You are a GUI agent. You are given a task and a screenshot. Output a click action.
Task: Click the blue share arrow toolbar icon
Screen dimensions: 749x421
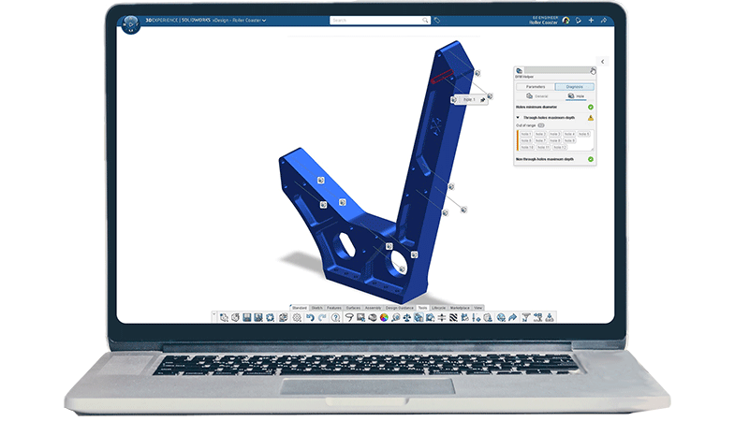512,317
